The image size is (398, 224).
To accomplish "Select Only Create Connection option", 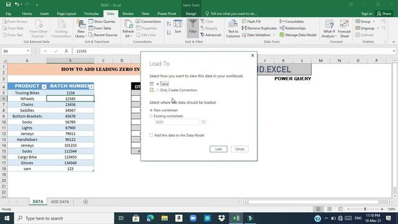I will (157, 90).
